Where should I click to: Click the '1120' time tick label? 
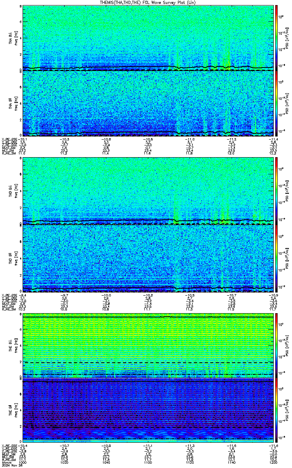click(x=190, y=462)
